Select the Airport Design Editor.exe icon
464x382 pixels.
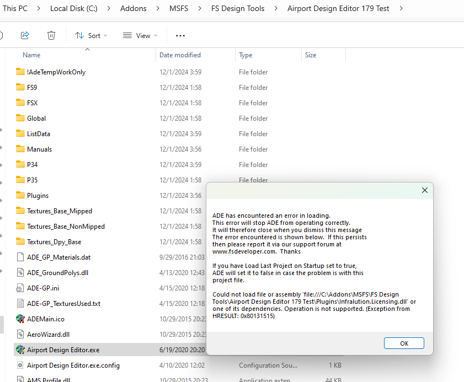20,350
